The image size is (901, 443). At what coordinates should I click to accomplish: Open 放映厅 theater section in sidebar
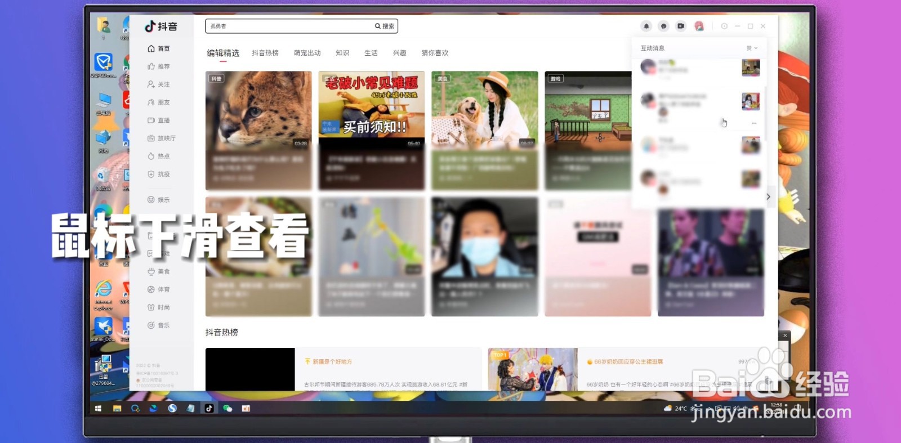click(162, 138)
